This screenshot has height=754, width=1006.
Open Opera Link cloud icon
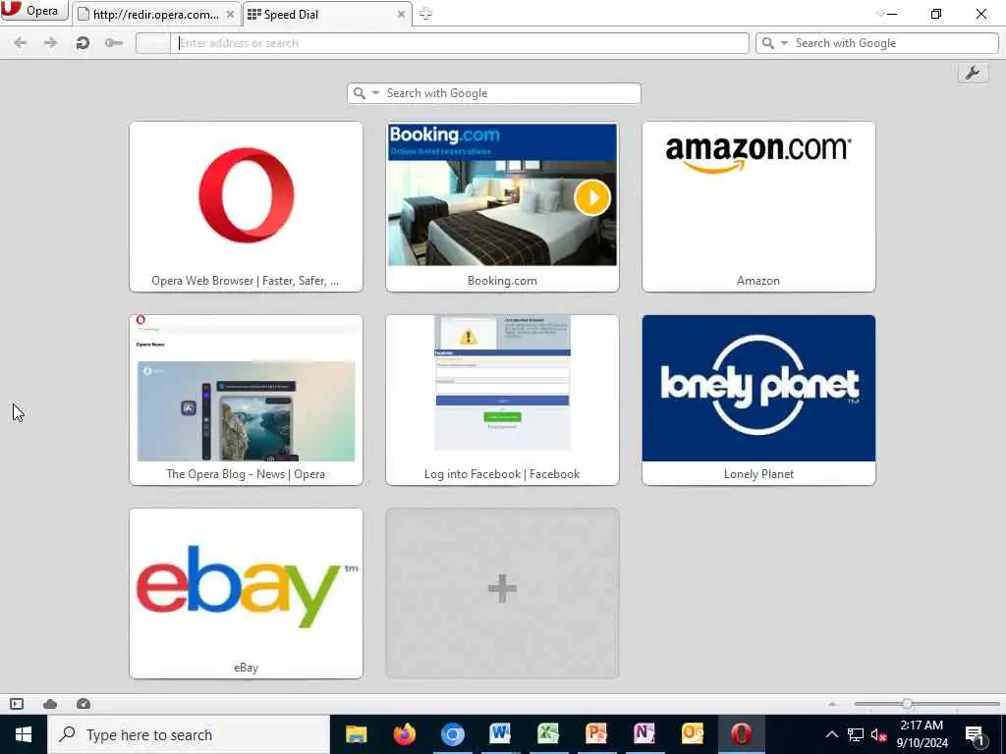pos(50,704)
